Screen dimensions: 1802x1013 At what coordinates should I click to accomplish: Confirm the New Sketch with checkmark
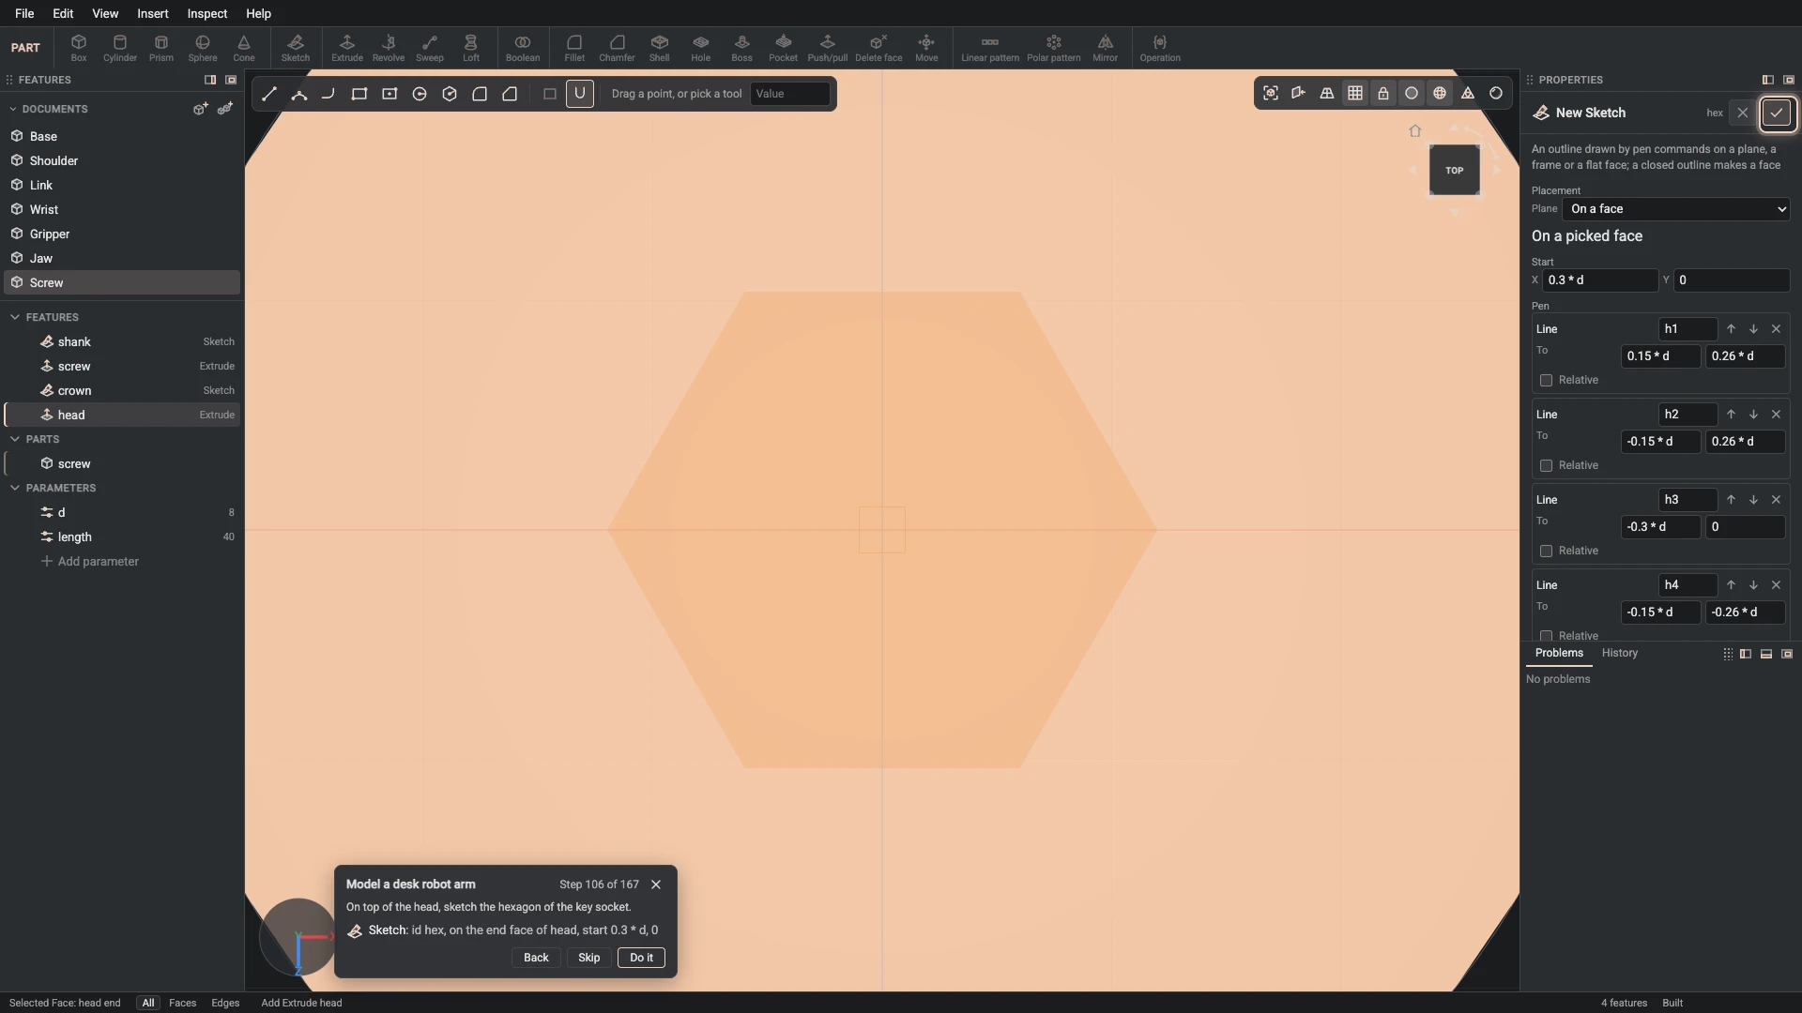(1777, 113)
